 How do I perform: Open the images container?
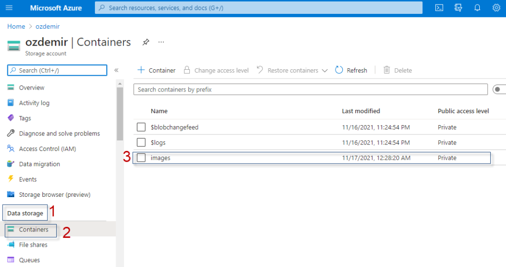click(x=161, y=158)
